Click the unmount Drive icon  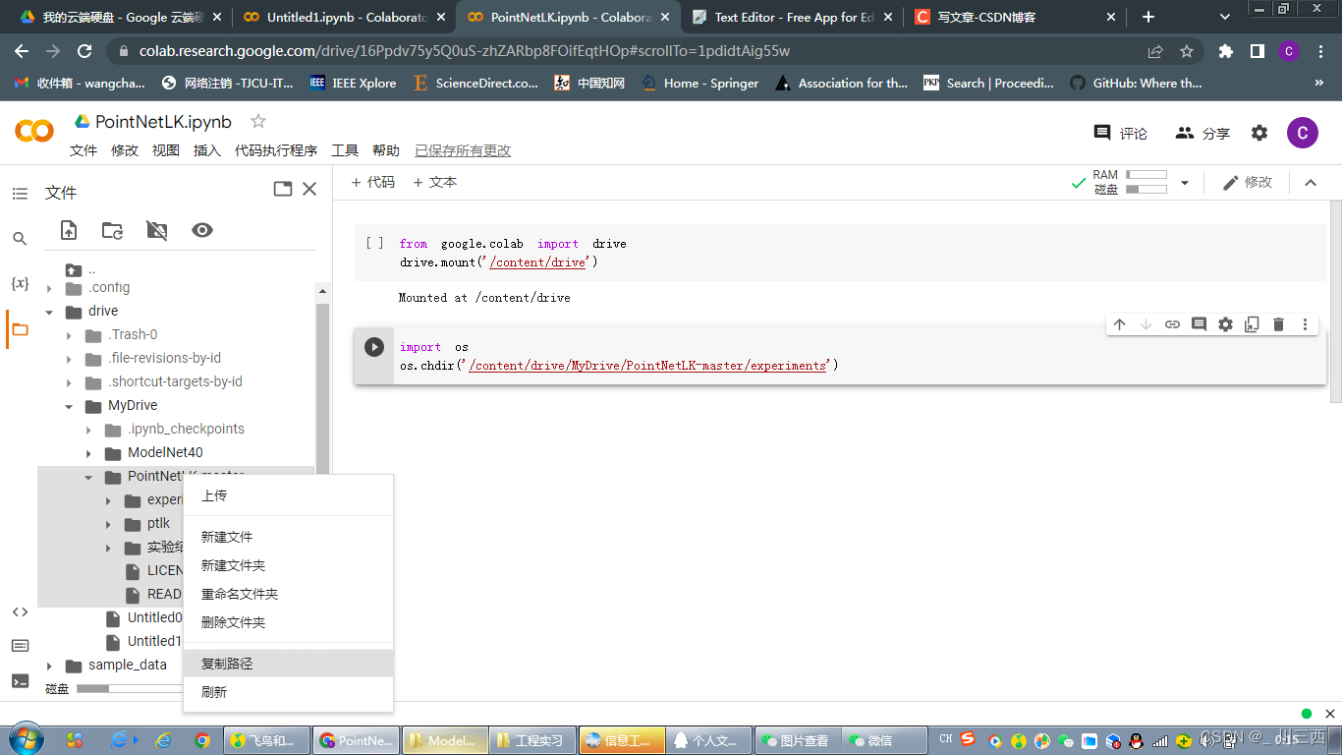click(x=157, y=230)
